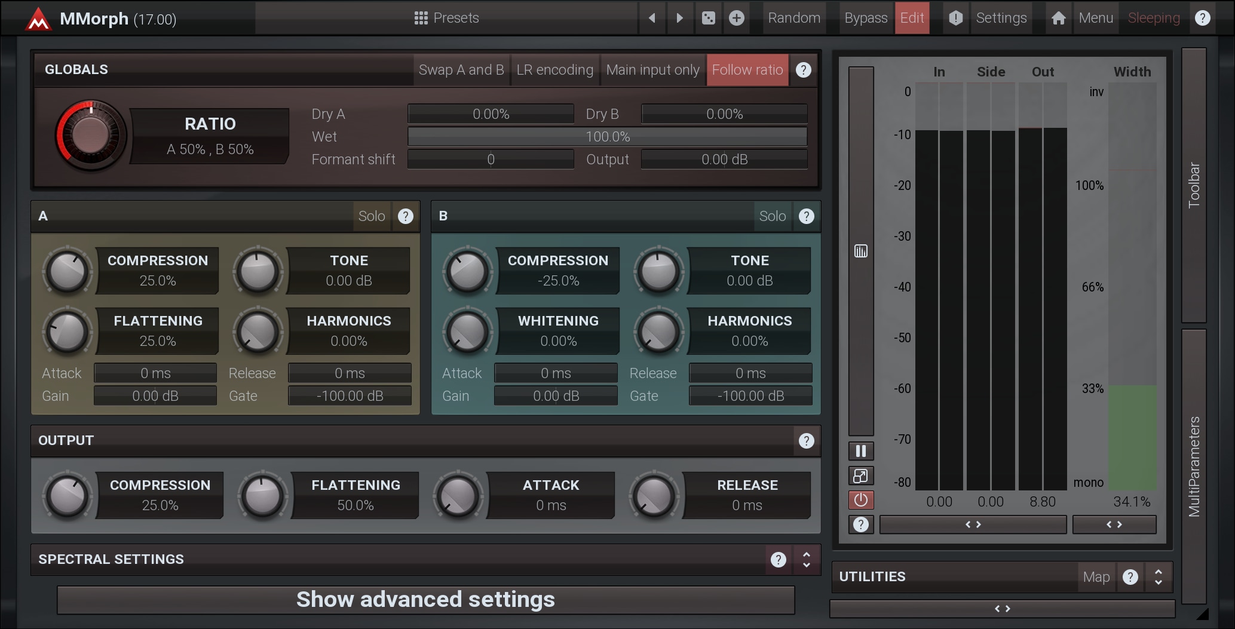1235x629 pixels.
Task: Toggle the Bypass button
Action: point(865,18)
